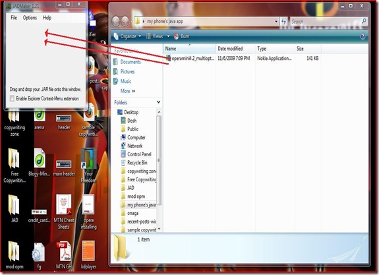
Task: Select 'header' desktop image icon
Action: click(x=64, y=122)
